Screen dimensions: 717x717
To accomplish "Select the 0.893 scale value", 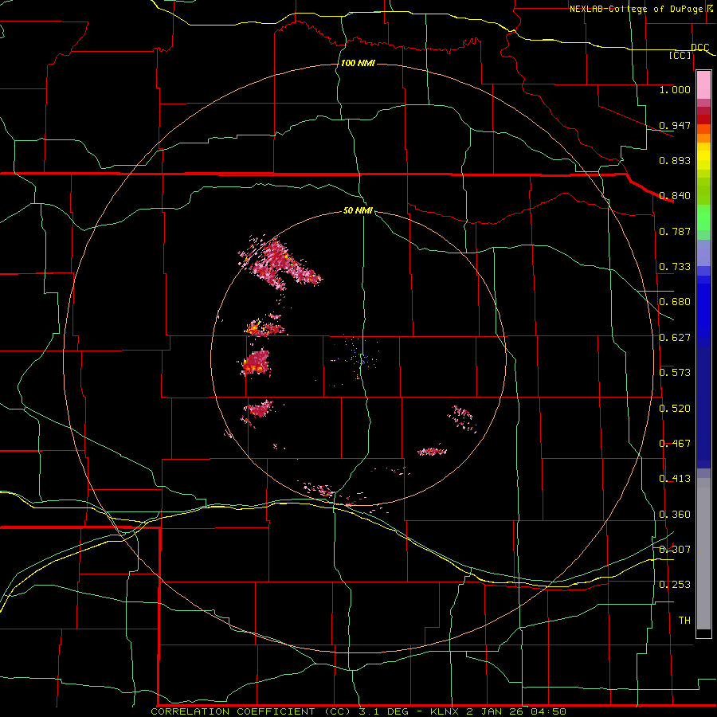I will coord(675,160).
